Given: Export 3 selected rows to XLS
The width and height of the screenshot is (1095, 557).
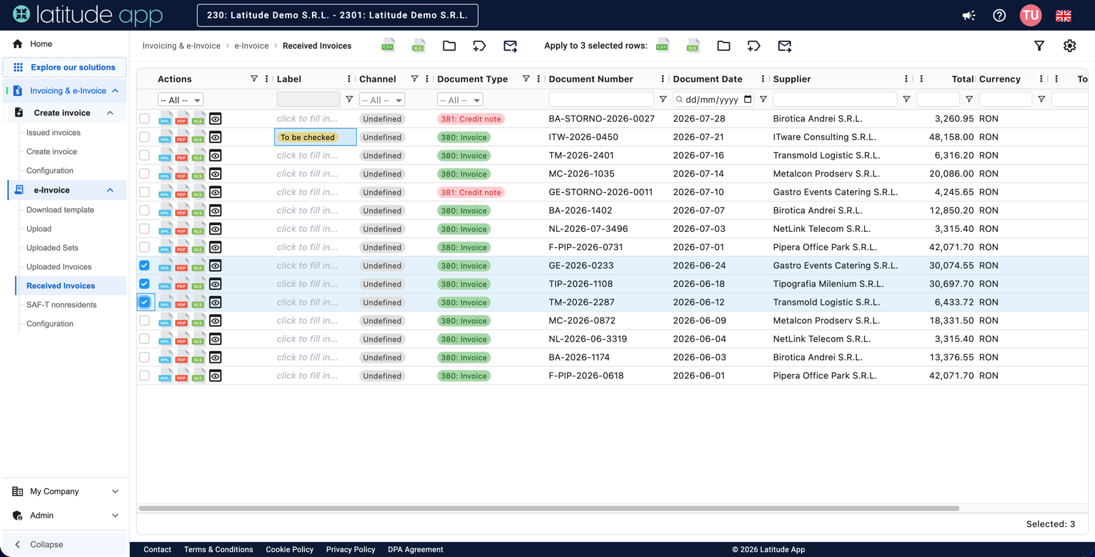Looking at the screenshot, I should point(693,46).
